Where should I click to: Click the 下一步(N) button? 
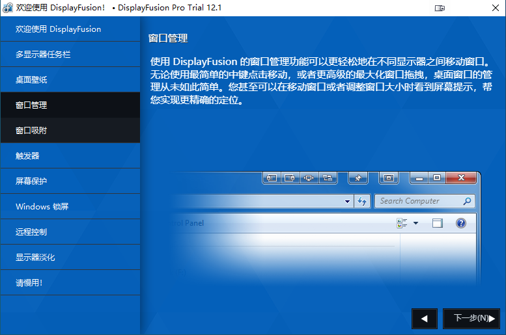coord(471,319)
